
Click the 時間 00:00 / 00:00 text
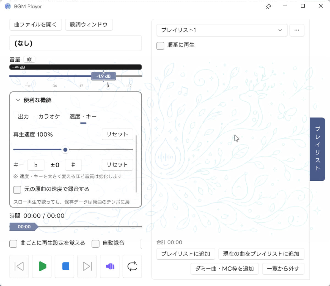(37, 216)
